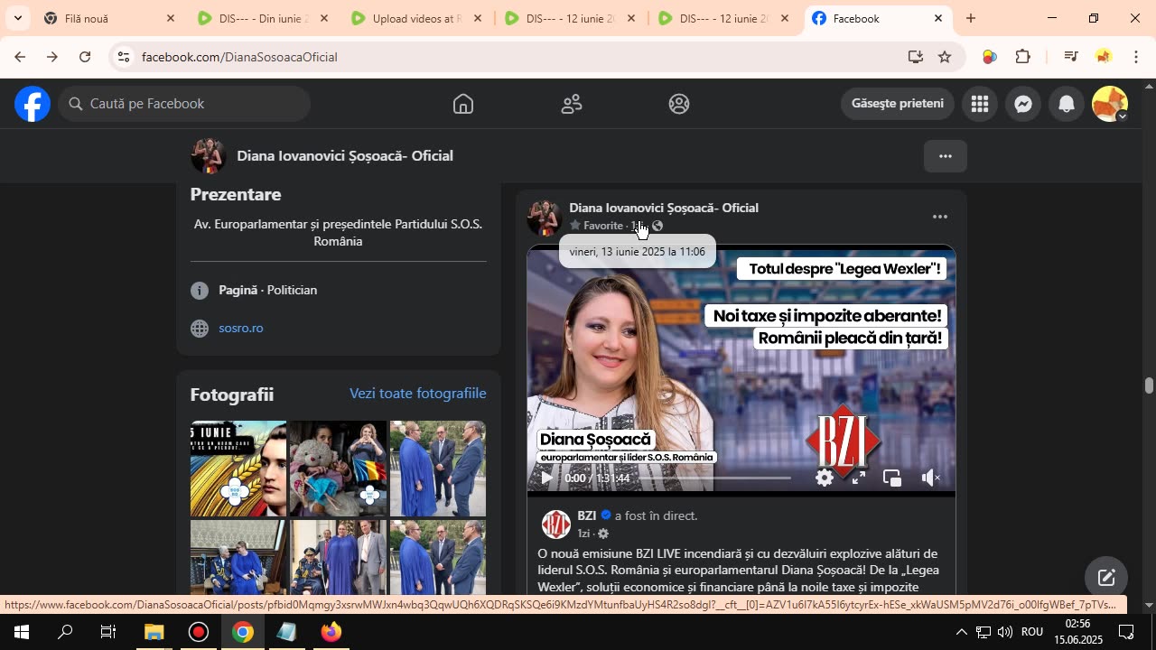The image size is (1156, 650).
Task: Open the Groups icon in top navigation
Action: [x=679, y=104]
